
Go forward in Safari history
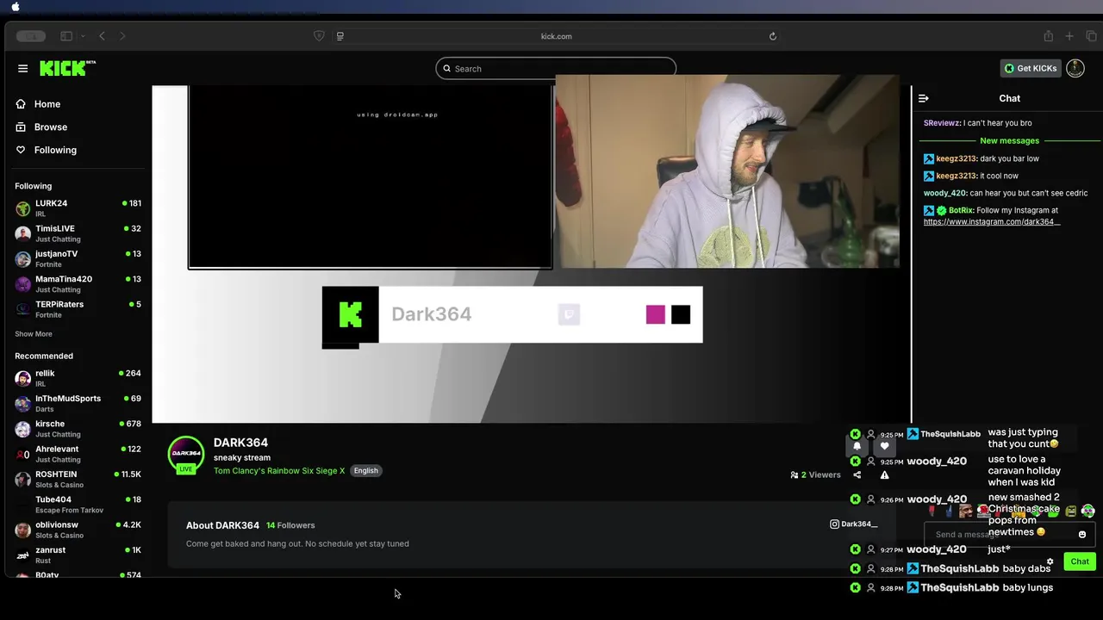tap(122, 36)
